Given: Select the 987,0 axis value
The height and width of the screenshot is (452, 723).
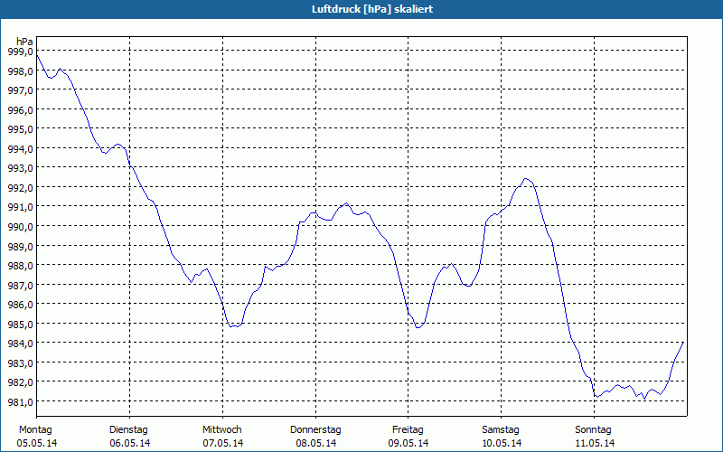Looking at the screenshot, I should pyautogui.click(x=20, y=285).
